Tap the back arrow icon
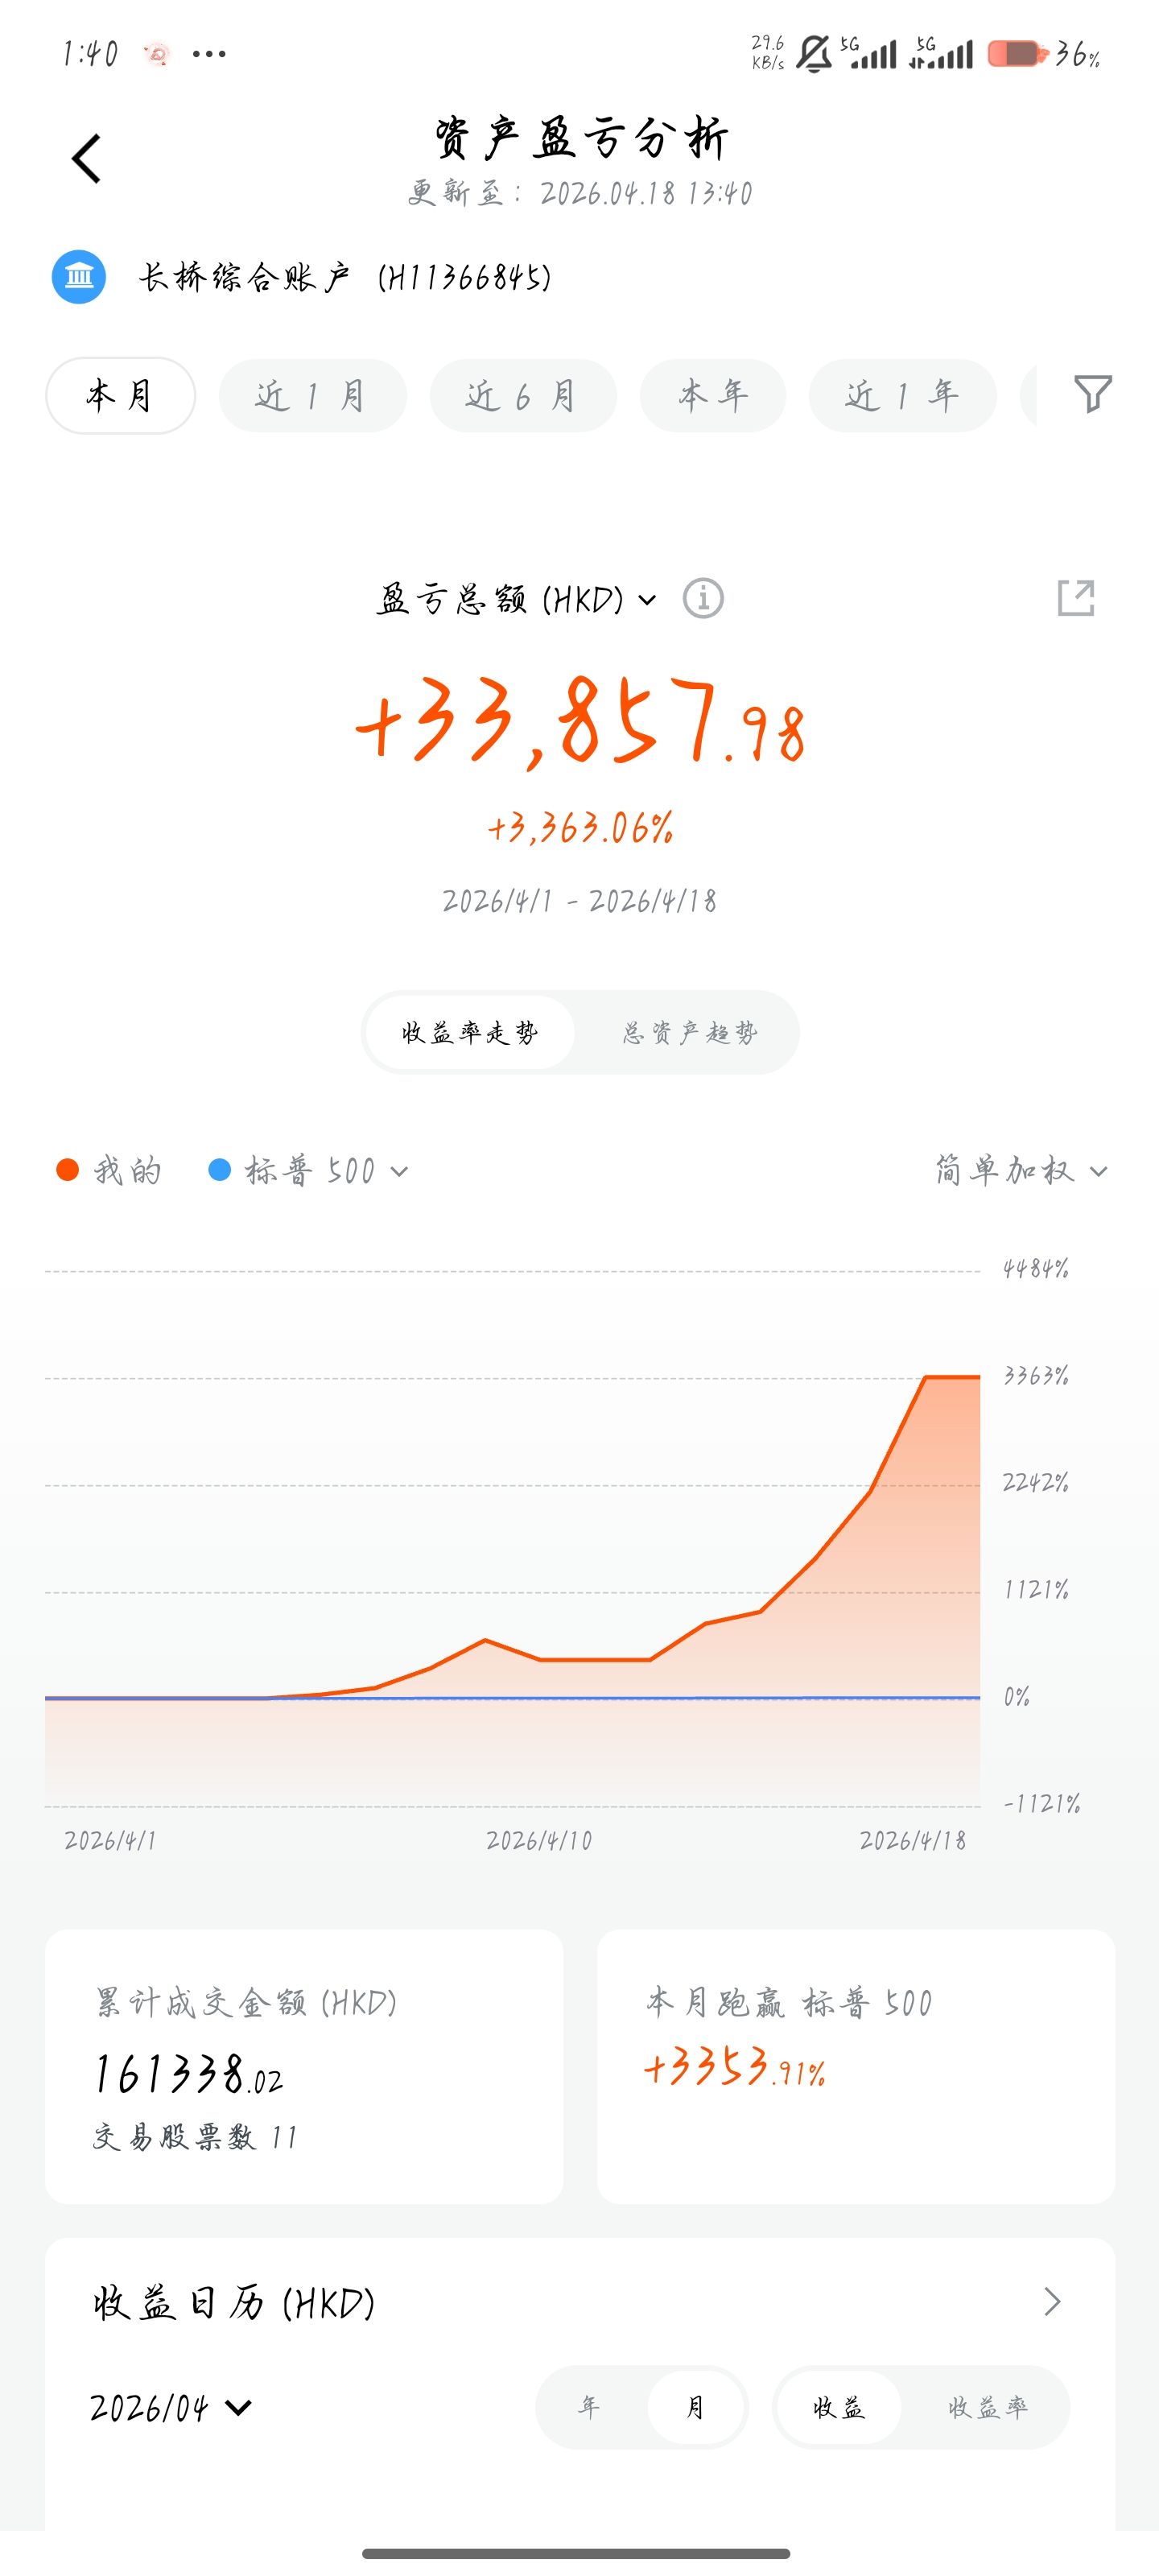This screenshot has height=2576, width=1159. click(x=87, y=159)
